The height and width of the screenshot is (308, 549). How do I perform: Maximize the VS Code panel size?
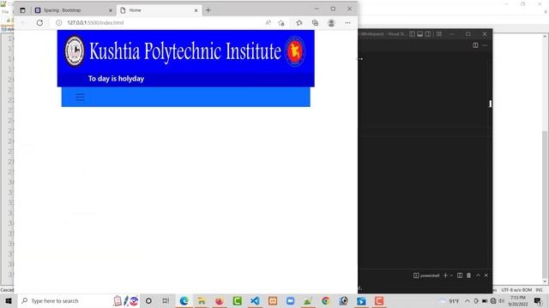(x=479, y=275)
